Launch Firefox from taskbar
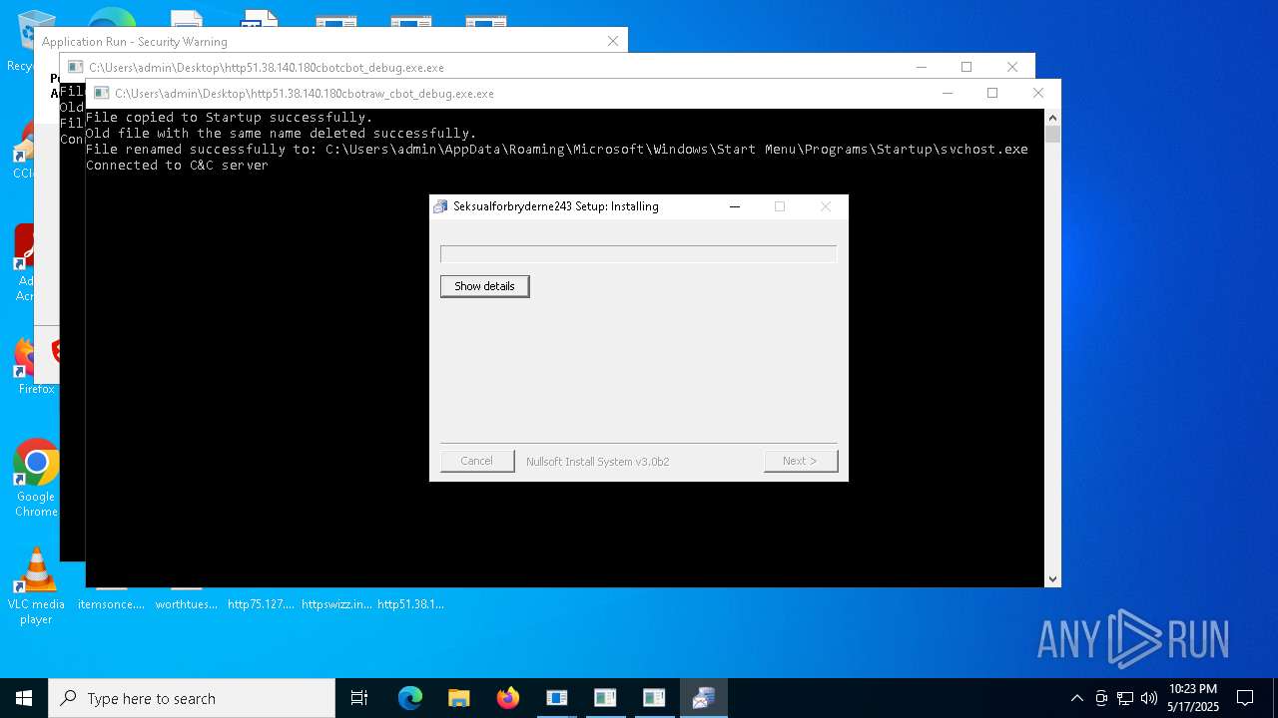The width and height of the screenshot is (1278, 718). (507, 698)
